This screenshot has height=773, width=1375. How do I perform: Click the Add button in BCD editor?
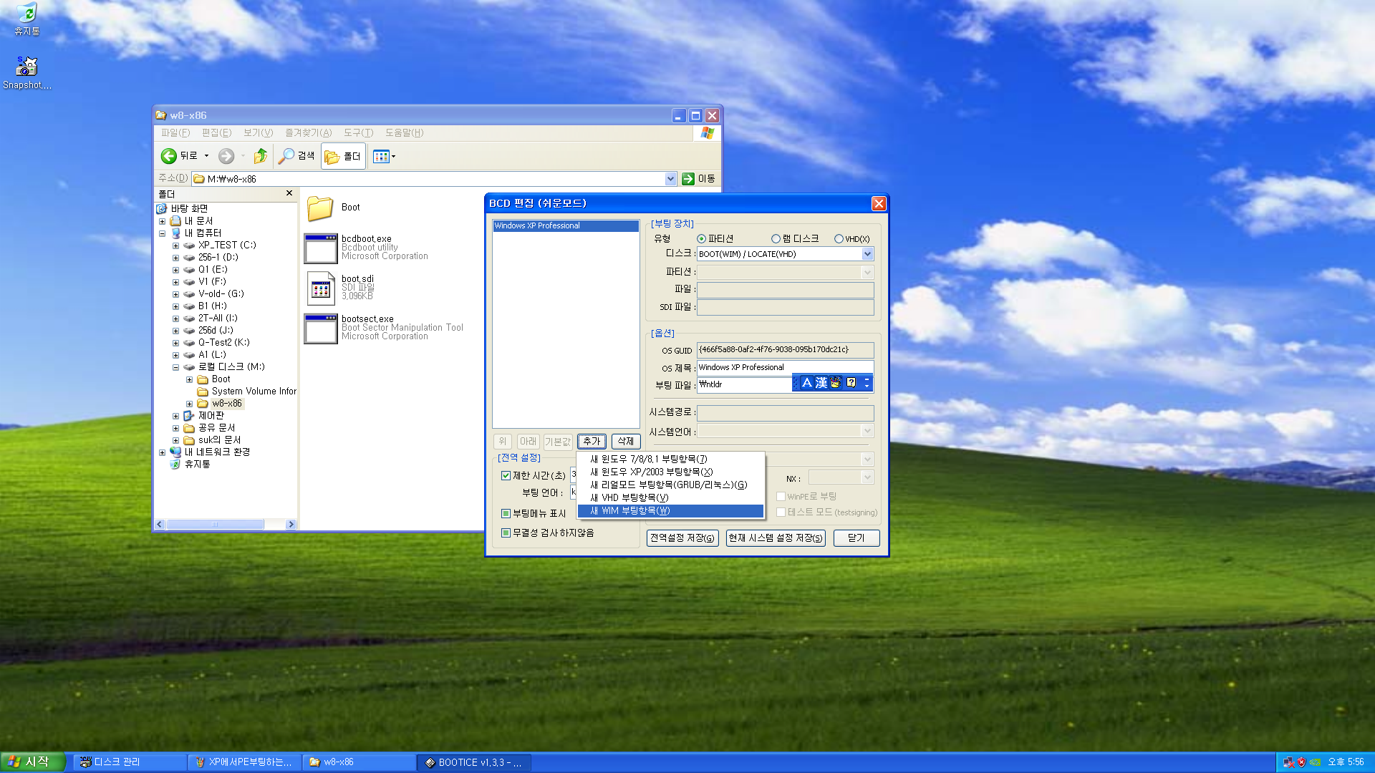coord(592,442)
